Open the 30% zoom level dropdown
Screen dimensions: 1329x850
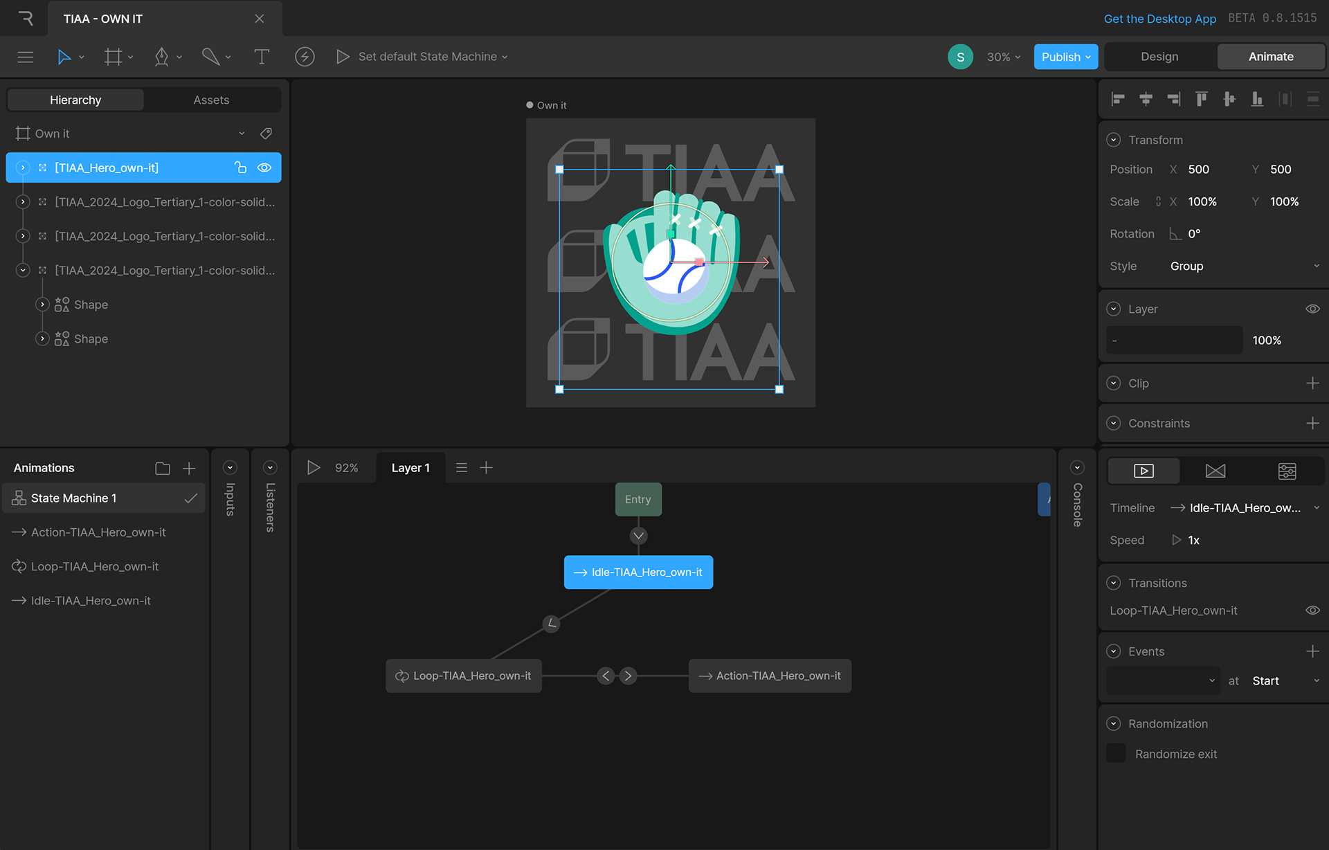click(1003, 57)
